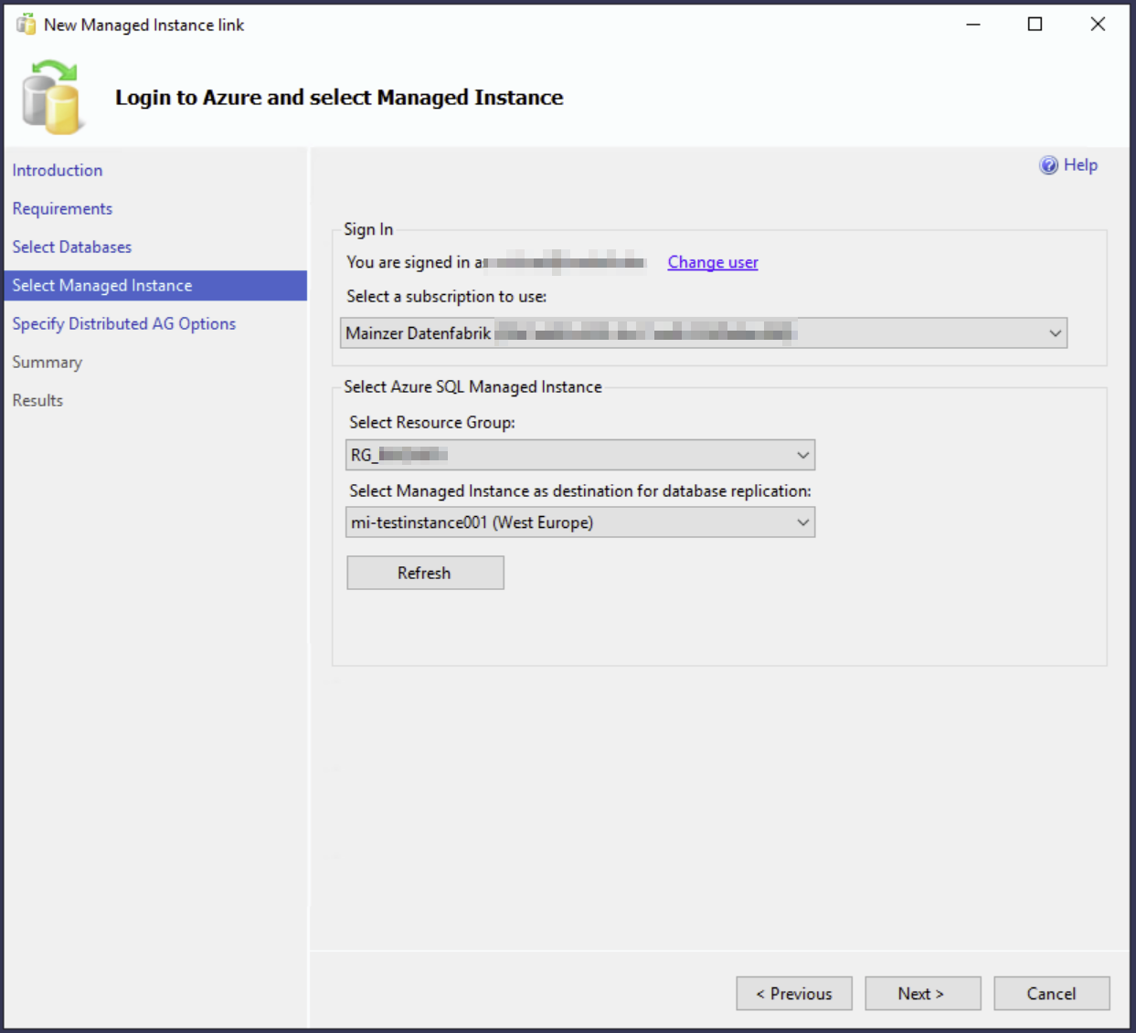Click the 'Login to Azure and select Managed Instance' heading

(339, 98)
